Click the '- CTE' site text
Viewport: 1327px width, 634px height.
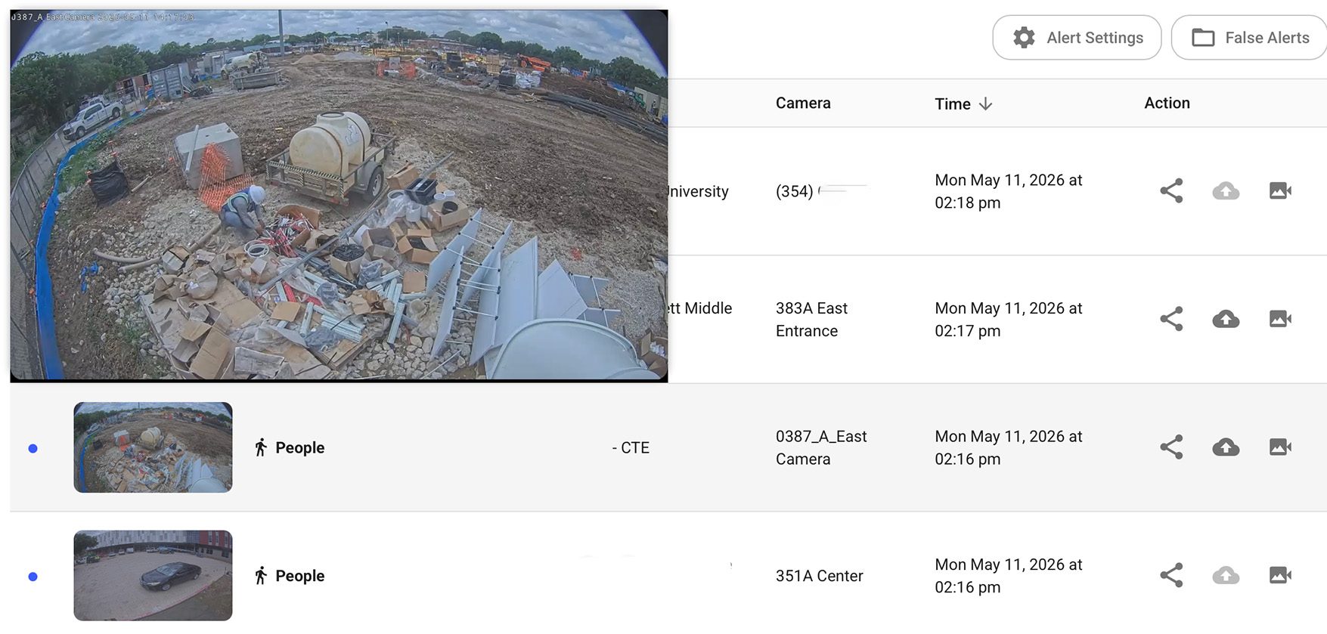[631, 447]
